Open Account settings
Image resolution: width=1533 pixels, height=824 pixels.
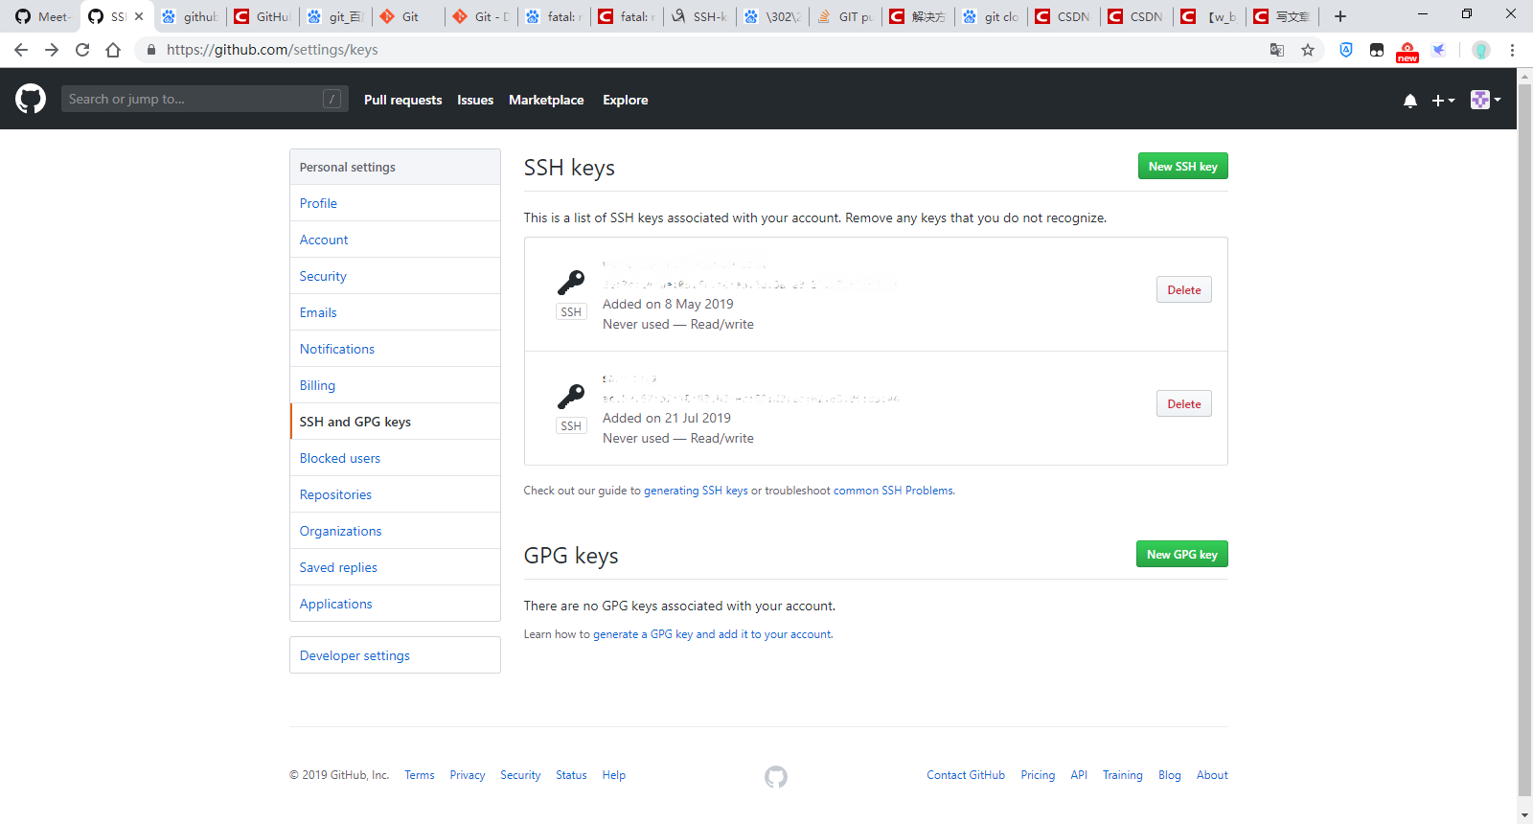pyautogui.click(x=395, y=240)
